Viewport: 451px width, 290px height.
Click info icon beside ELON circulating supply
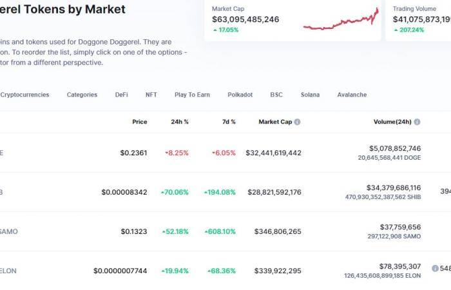pos(435,269)
